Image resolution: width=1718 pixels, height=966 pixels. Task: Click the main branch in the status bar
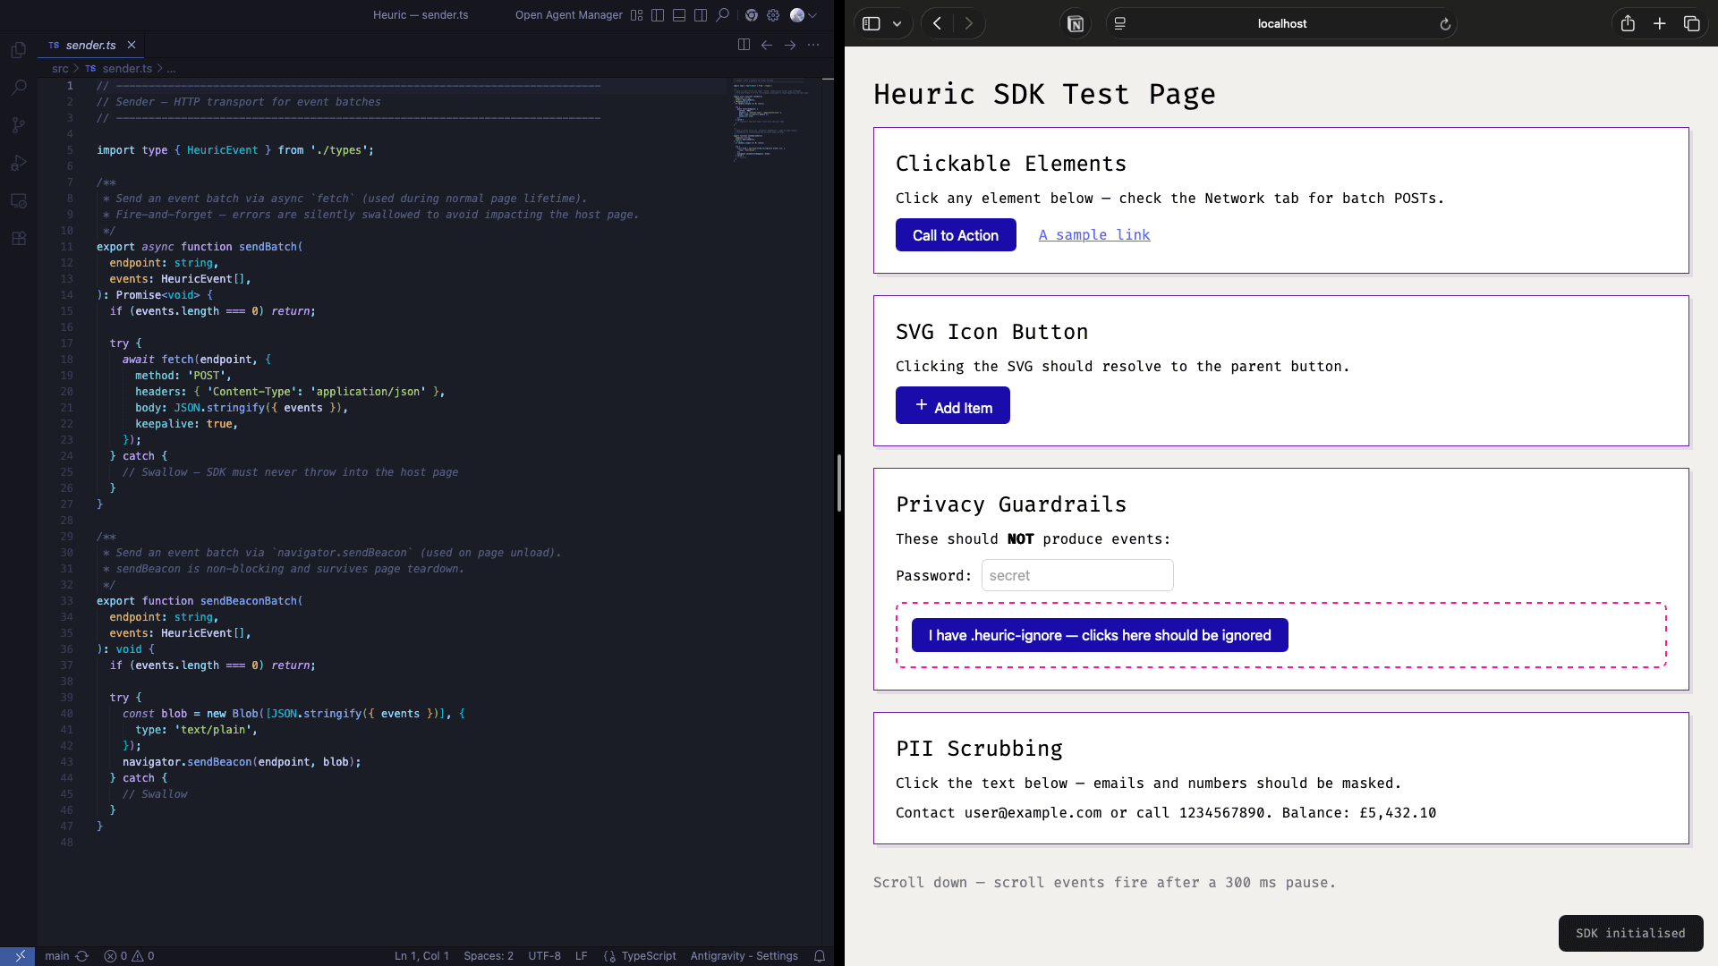pyautogui.click(x=56, y=956)
